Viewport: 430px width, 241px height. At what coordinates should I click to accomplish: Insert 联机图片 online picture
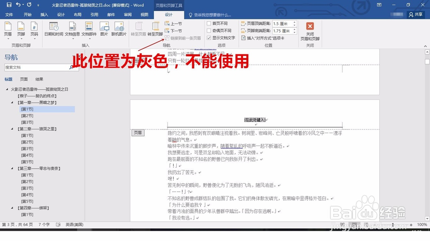coord(119,29)
